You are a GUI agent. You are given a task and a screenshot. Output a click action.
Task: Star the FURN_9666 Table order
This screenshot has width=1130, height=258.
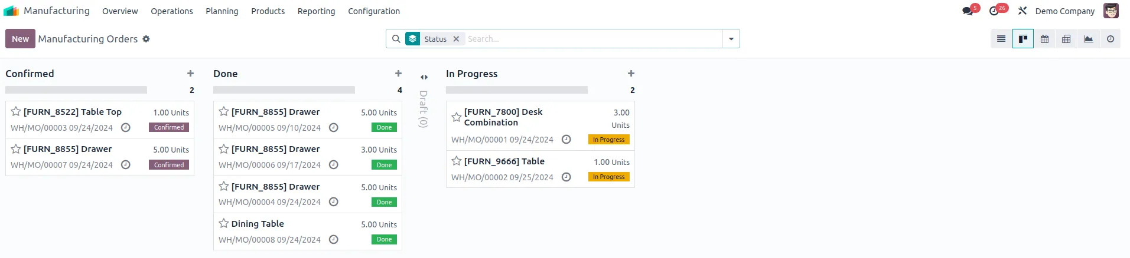(457, 161)
